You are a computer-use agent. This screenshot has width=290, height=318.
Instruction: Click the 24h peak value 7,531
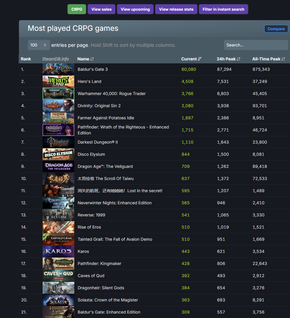tap(223, 81)
